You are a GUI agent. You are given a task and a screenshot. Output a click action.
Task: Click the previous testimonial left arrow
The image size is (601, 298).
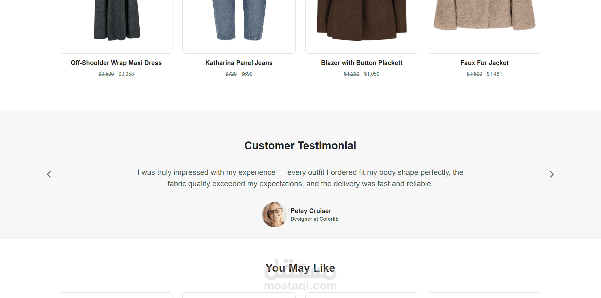(49, 174)
